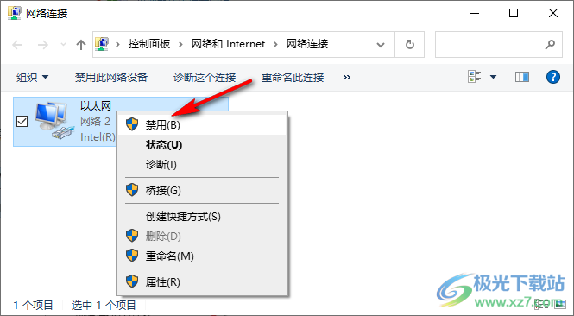This screenshot has width=574, height=316.
Task: Refresh the network connections list
Action: [x=410, y=45]
